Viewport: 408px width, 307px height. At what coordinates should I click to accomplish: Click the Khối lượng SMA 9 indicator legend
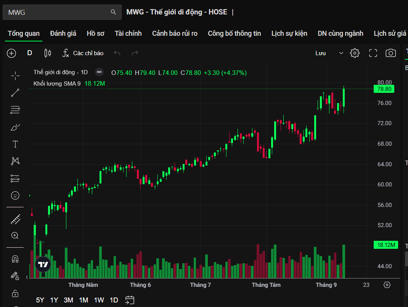(x=57, y=84)
